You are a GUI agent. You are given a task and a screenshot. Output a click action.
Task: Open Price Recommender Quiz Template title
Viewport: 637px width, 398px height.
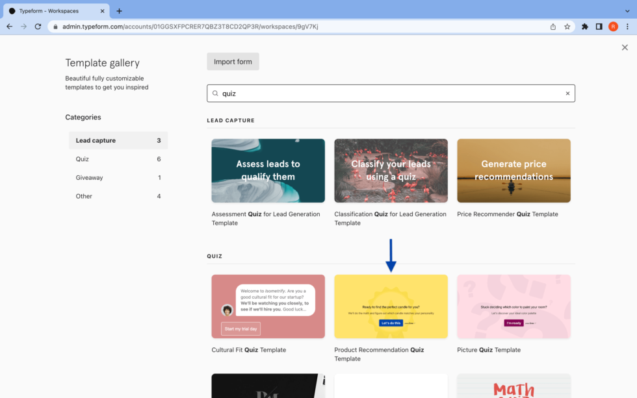(x=507, y=214)
